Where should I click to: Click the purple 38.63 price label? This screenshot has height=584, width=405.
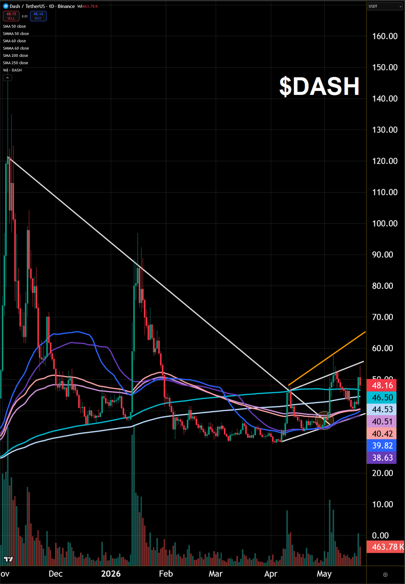coord(381,457)
